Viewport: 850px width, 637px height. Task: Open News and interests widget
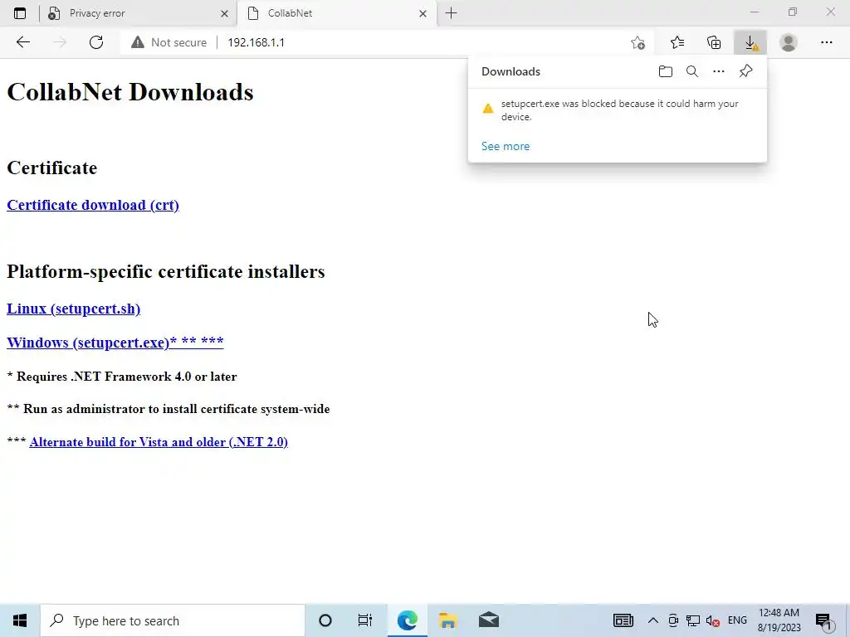(623, 620)
